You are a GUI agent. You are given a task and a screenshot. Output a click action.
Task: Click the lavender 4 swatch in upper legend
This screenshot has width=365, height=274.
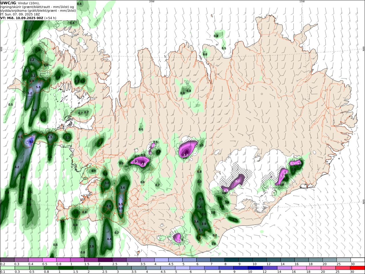161,260
